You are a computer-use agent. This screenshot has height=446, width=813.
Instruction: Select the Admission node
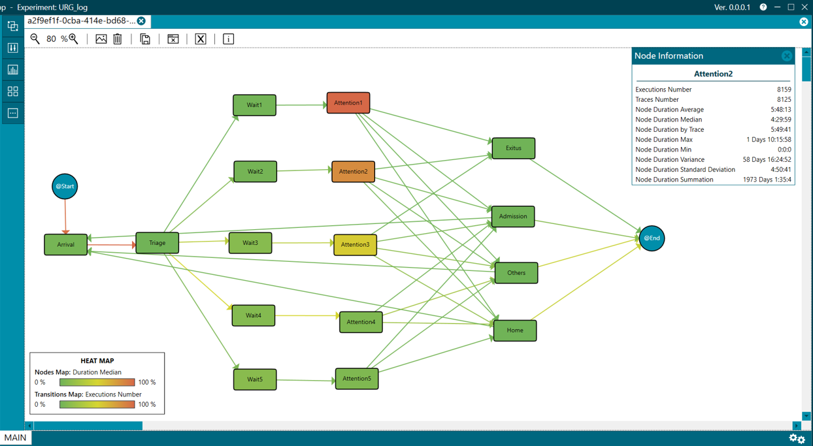pos(513,216)
